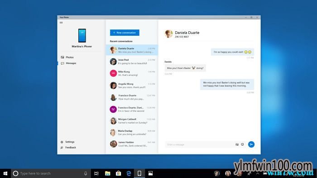The width and height of the screenshot is (317, 178).
Task: Click the message input field
Action: pos(200,144)
